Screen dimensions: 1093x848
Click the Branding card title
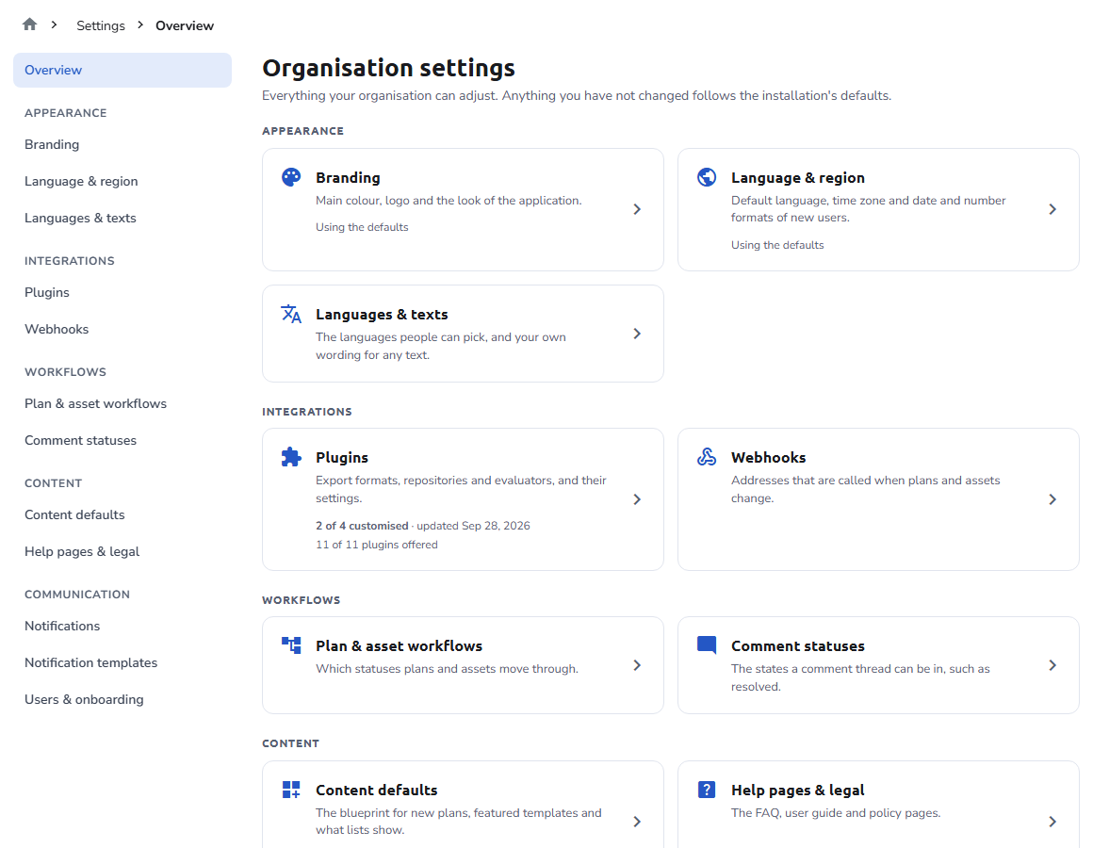tap(348, 178)
